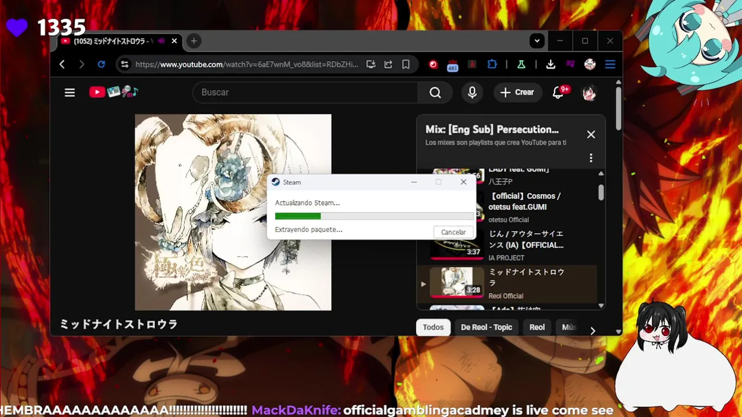Click the Mix: [Eng Sub] Persecution title
This screenshot has width=742, height=417.
point(492,130)
